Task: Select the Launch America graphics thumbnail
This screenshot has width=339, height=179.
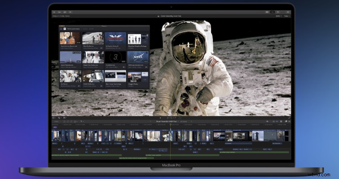Action: tap(115, 38)
